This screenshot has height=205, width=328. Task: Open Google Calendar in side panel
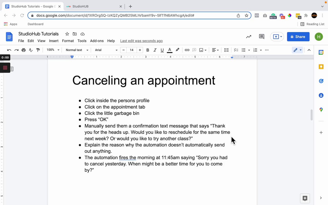321,52
